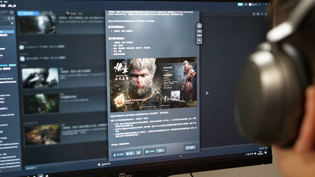Click the notifications bell in title bar
The height and width of the screenshot is (177, 315).
[x=246, y=4]
